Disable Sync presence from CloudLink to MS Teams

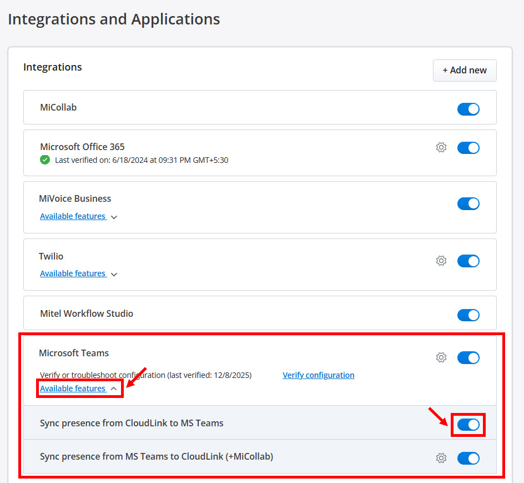click(x=468, y=425)
